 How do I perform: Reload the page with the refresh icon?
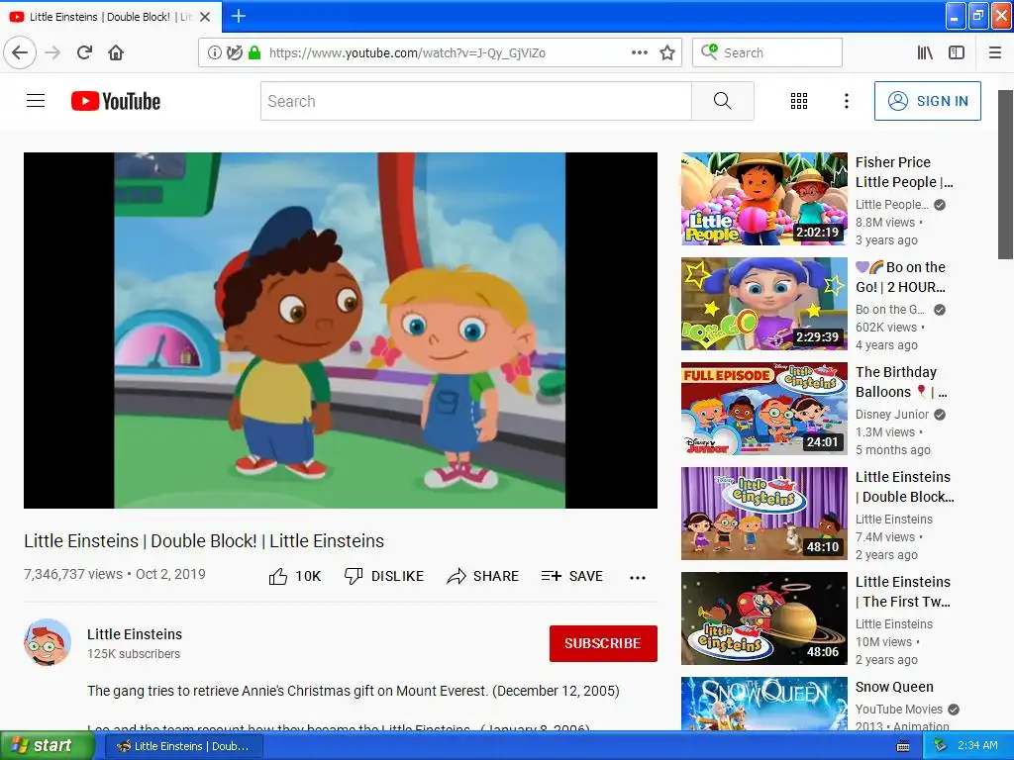click(x=84, y=52)
